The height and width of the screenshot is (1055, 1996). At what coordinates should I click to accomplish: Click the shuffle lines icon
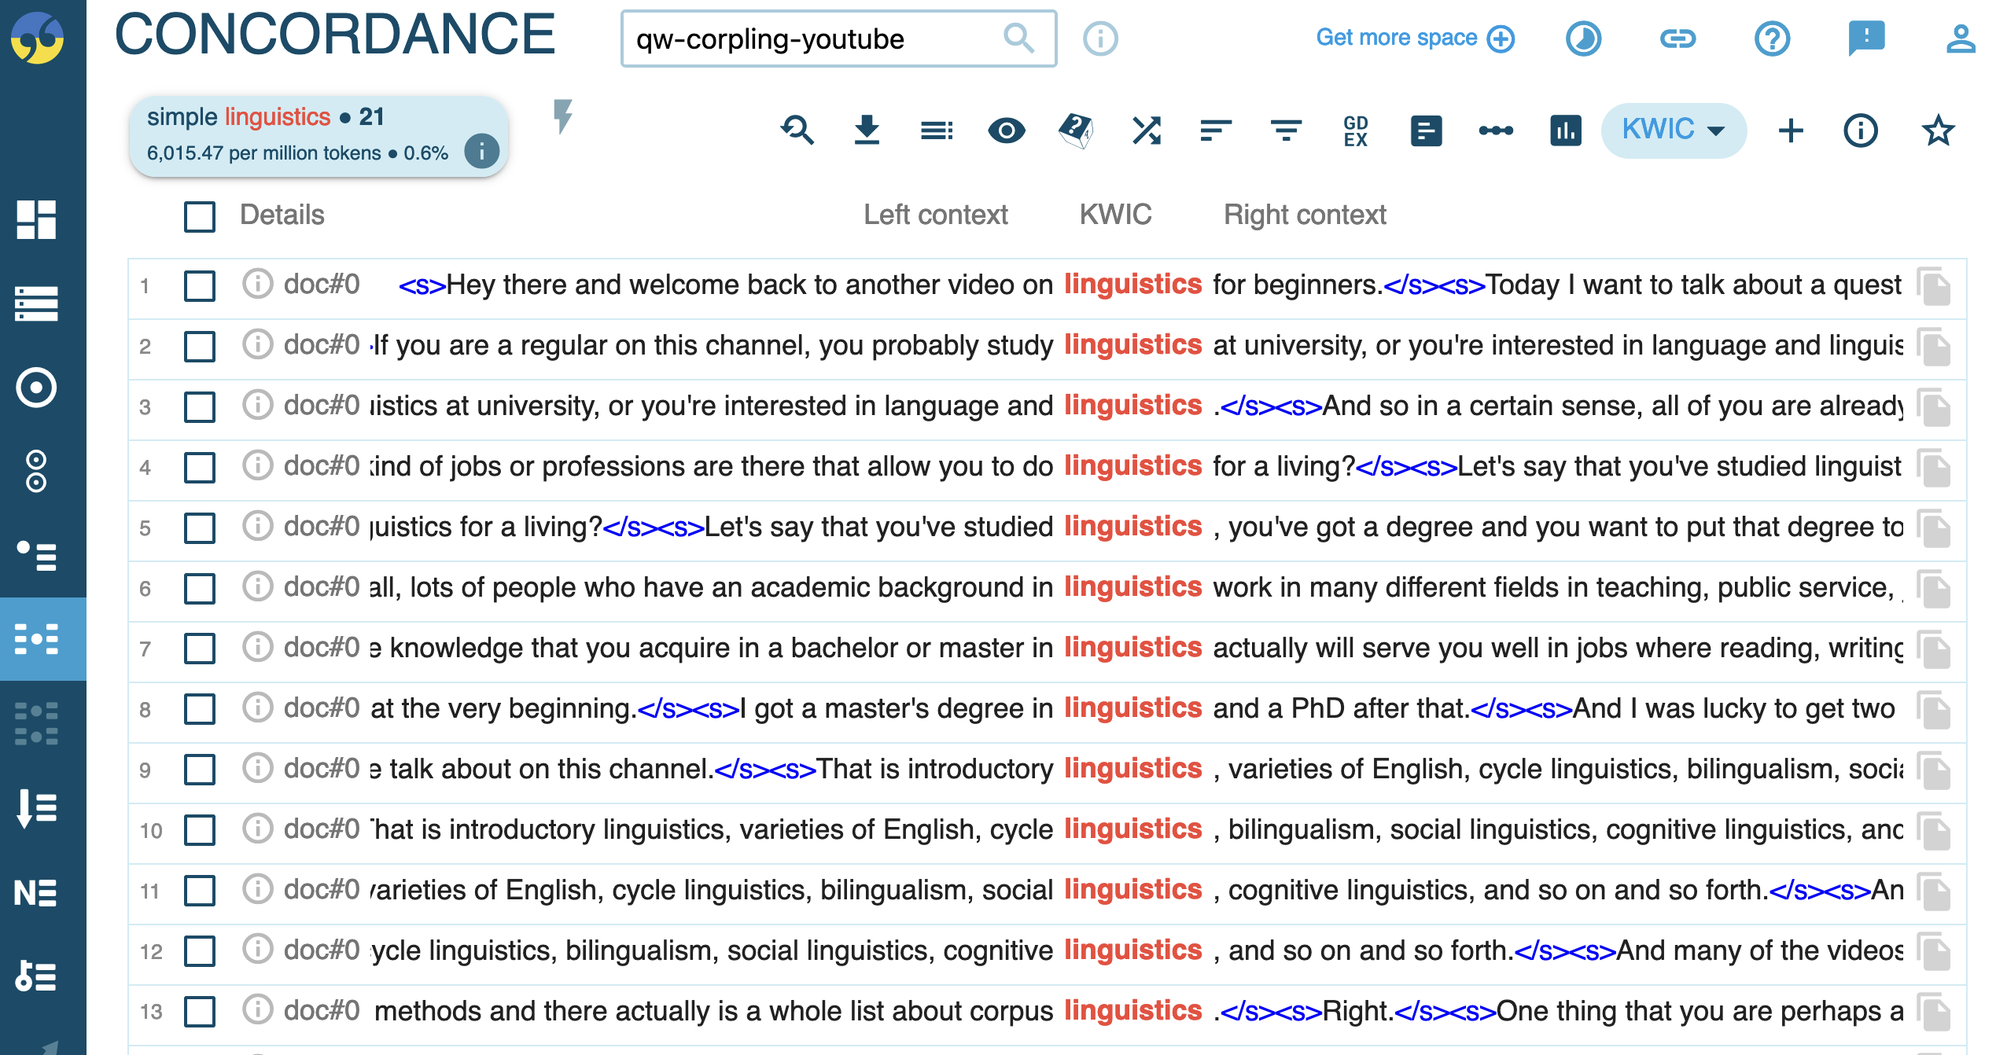1146,130
